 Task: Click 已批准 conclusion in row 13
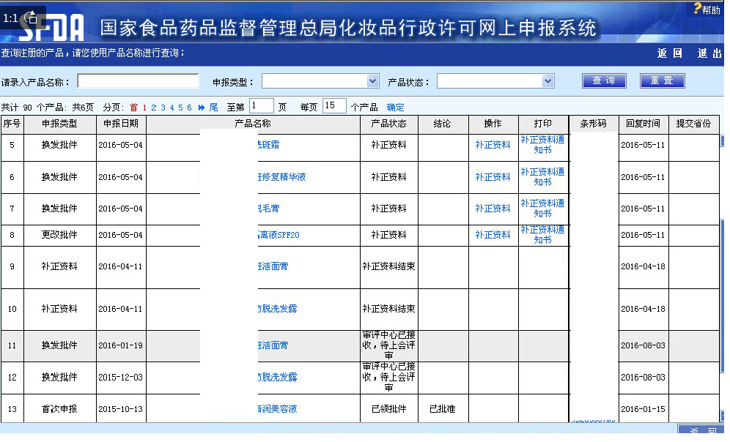(442, 410)
